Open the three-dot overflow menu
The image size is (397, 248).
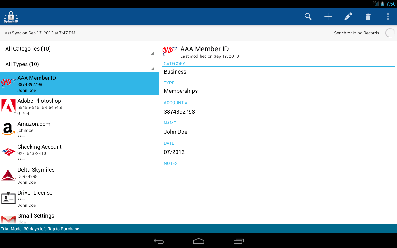[388, 16]
